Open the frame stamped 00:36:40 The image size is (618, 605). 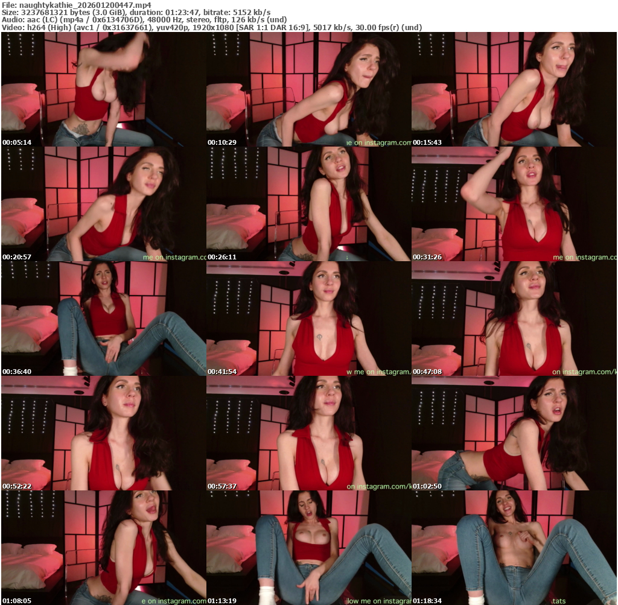(x=103, y=318)
